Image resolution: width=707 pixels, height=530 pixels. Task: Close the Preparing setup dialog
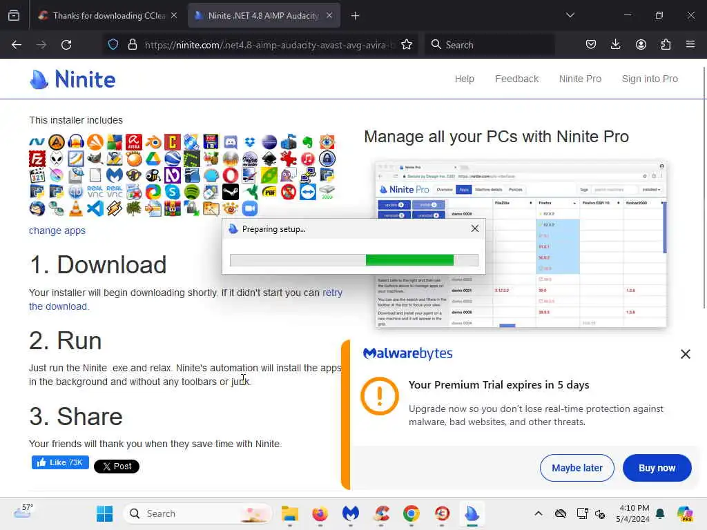click(475, 228)
